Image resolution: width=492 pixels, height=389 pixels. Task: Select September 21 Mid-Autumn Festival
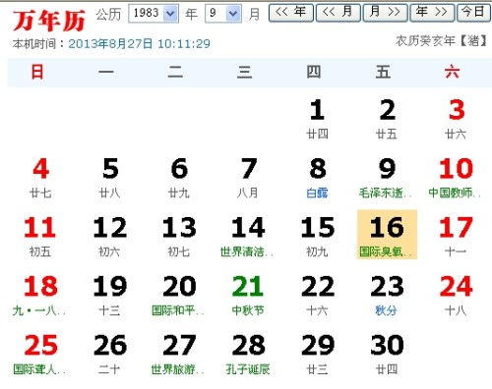point(248,295)
